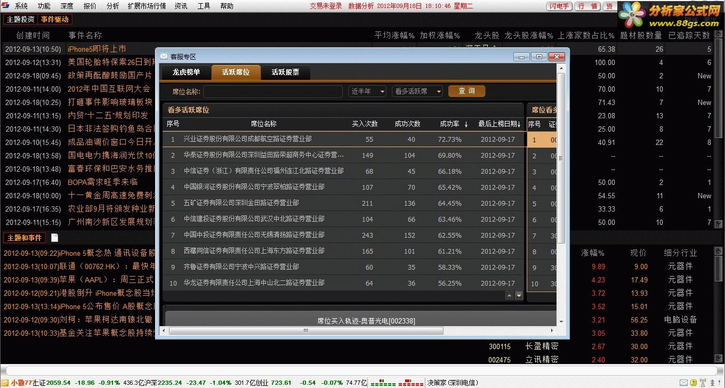The width and height of the screenshot is (725, 388).
Task: Click the page-up arrow below the seat table
Action: coord(509,295)
